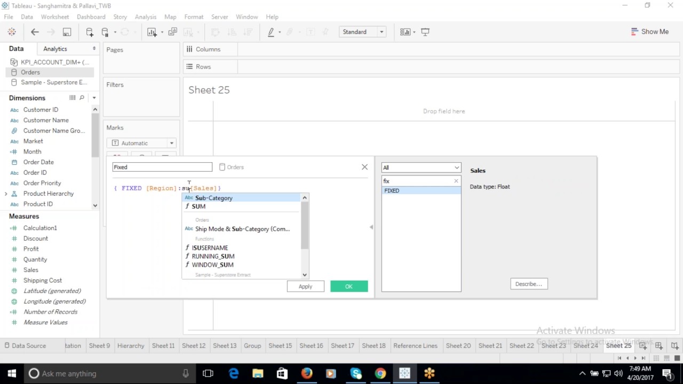Click the Describe... button
The height and width of the screenshot is (384, 683).
[x=529, y=284]
